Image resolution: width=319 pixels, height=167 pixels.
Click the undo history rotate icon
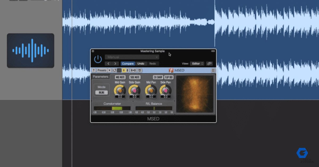pyautogui.click(x=115, y=71)
